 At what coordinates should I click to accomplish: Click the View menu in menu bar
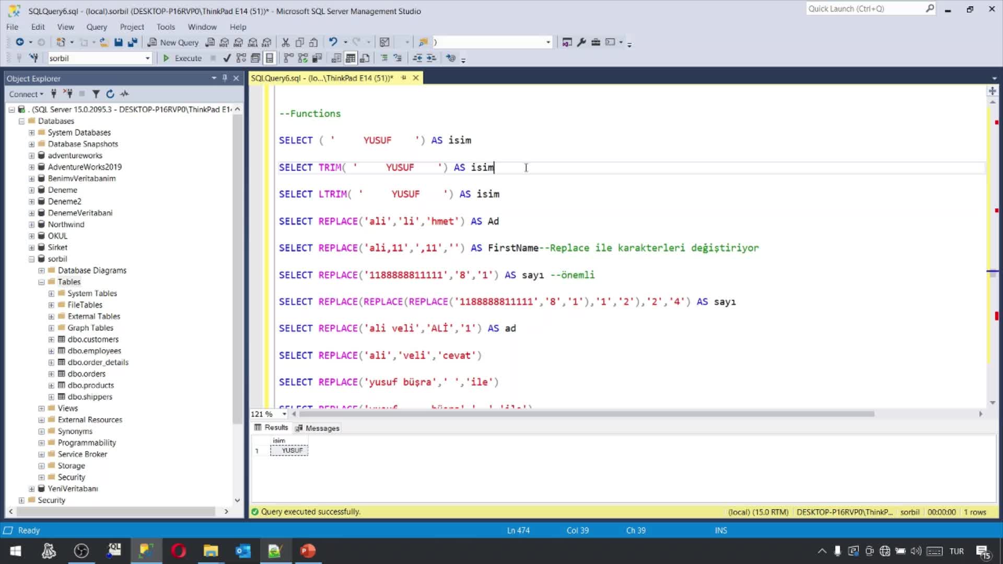(65, 27)
